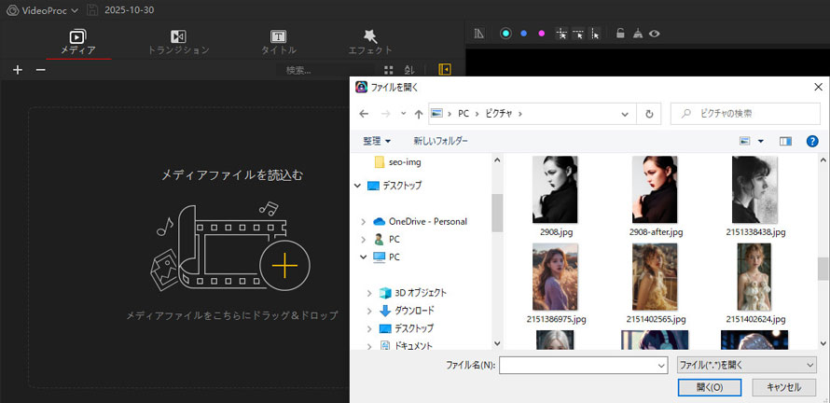This screenshot has width=830, height=403.
Task: Click the change view icon
Action: point(745,141)
